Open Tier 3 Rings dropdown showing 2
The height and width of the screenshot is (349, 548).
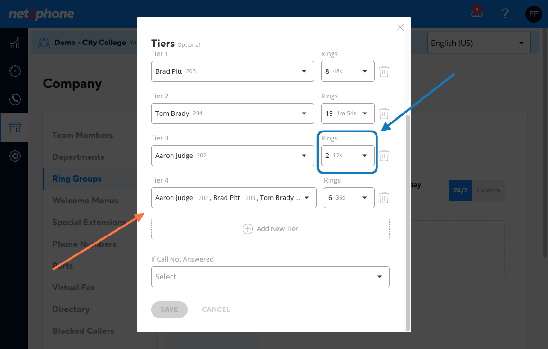[x=348, y=156]
